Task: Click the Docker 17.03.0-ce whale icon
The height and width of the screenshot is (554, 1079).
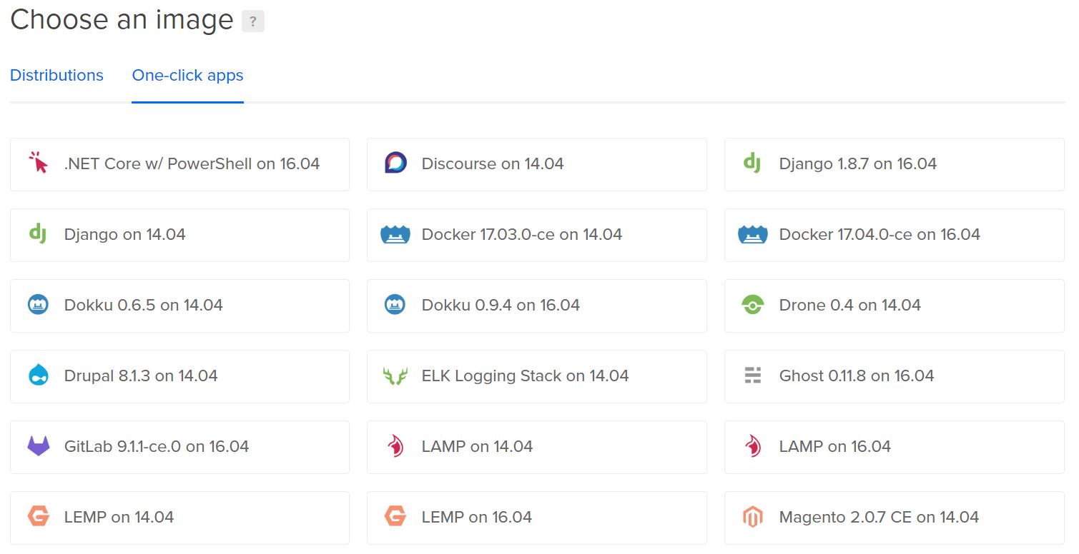Action: click(x=395, y=234)
